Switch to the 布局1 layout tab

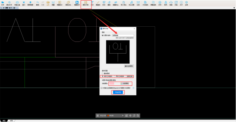12,121
